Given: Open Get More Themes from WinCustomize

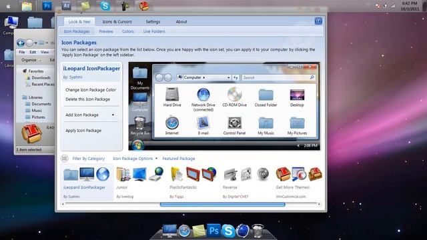Looking at the screenshot, I should point(299,182).
